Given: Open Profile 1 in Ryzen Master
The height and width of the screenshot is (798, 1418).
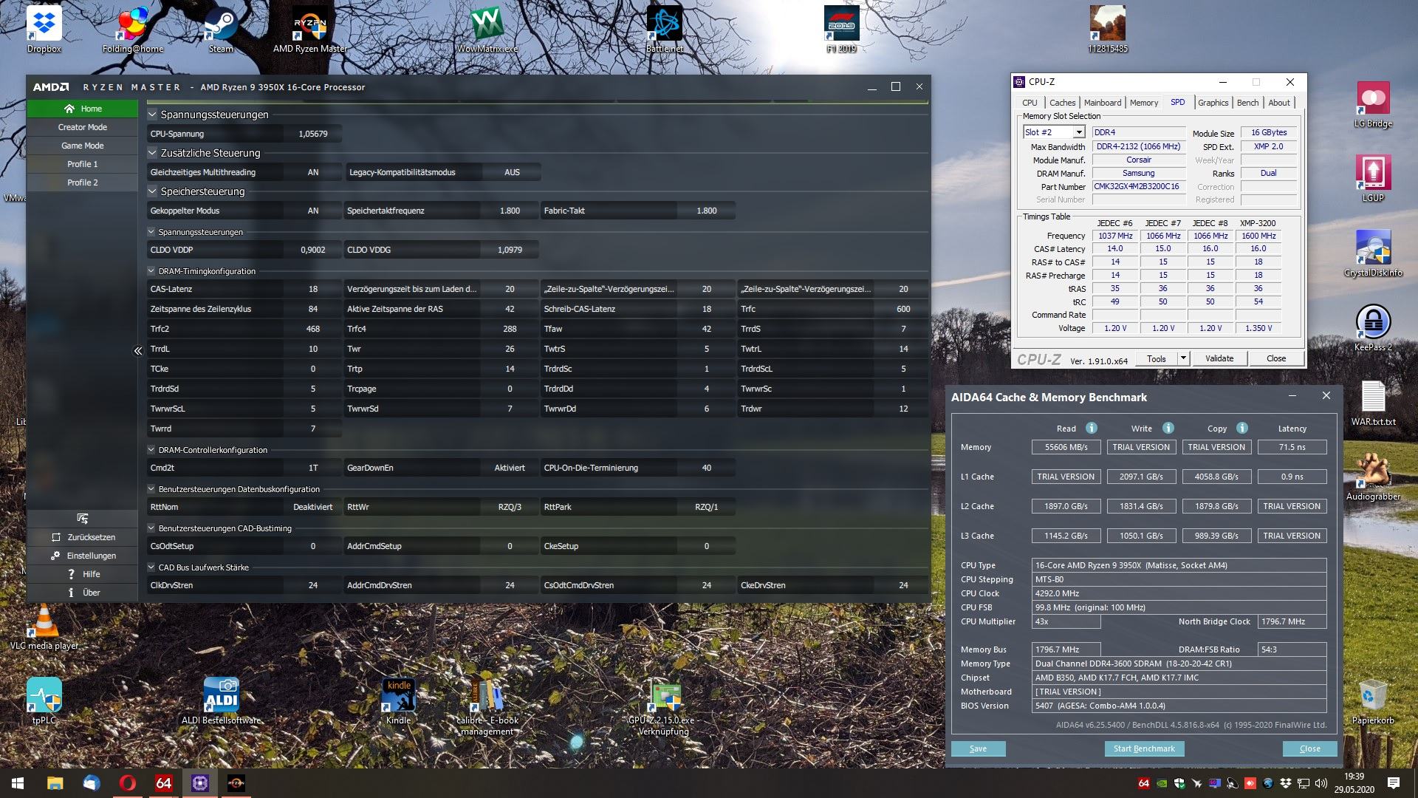Looking at the screenshot, I should [82, 164].
